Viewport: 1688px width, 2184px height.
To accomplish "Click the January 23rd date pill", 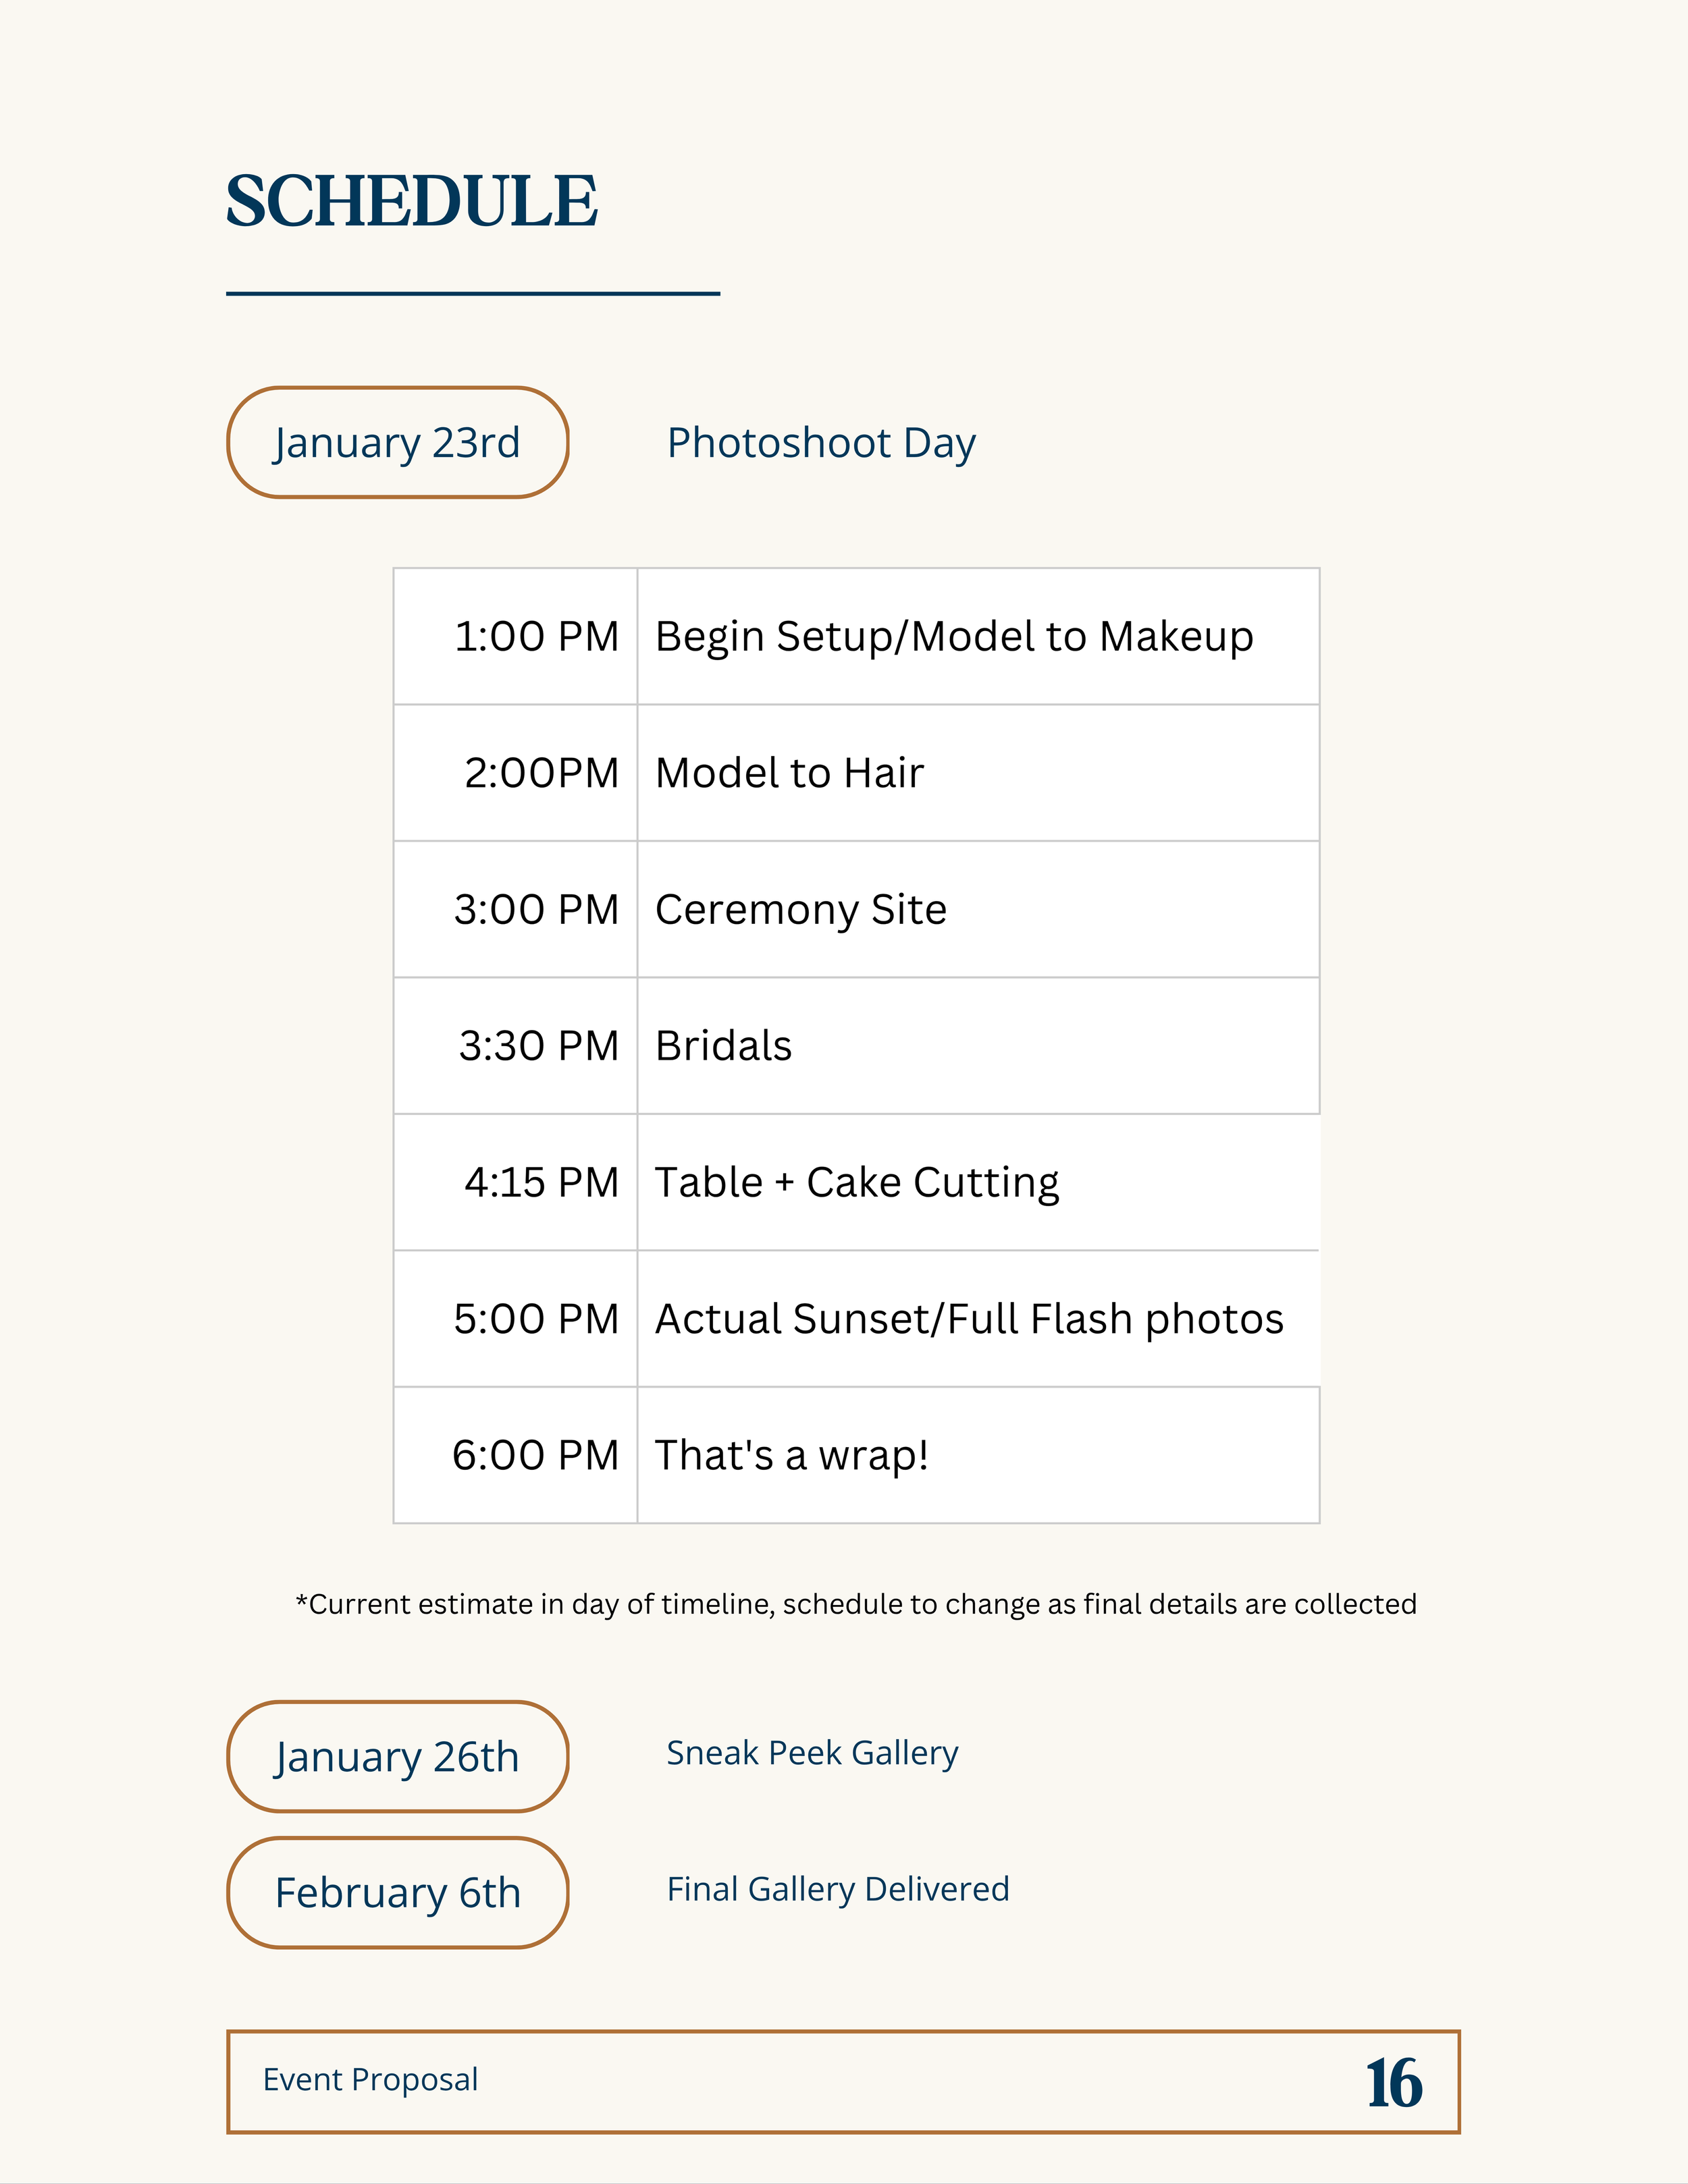I will tap(397, 442).
